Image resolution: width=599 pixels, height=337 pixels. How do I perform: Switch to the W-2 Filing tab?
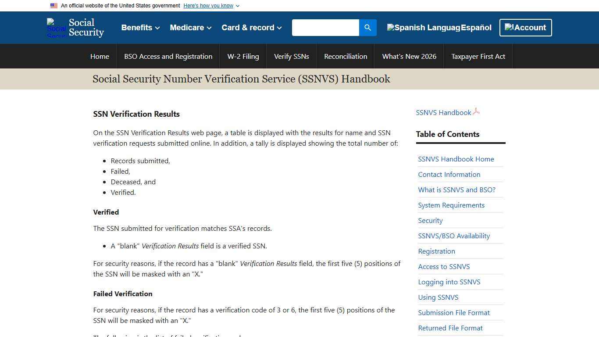point(243,56)
